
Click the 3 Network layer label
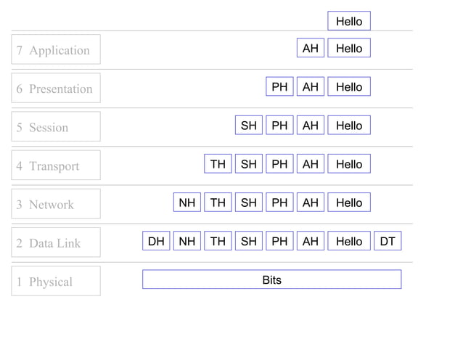56,205
